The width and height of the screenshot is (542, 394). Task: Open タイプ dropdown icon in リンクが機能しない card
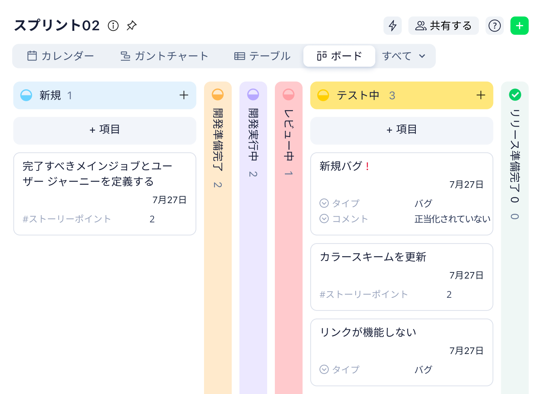coord(324,369)
